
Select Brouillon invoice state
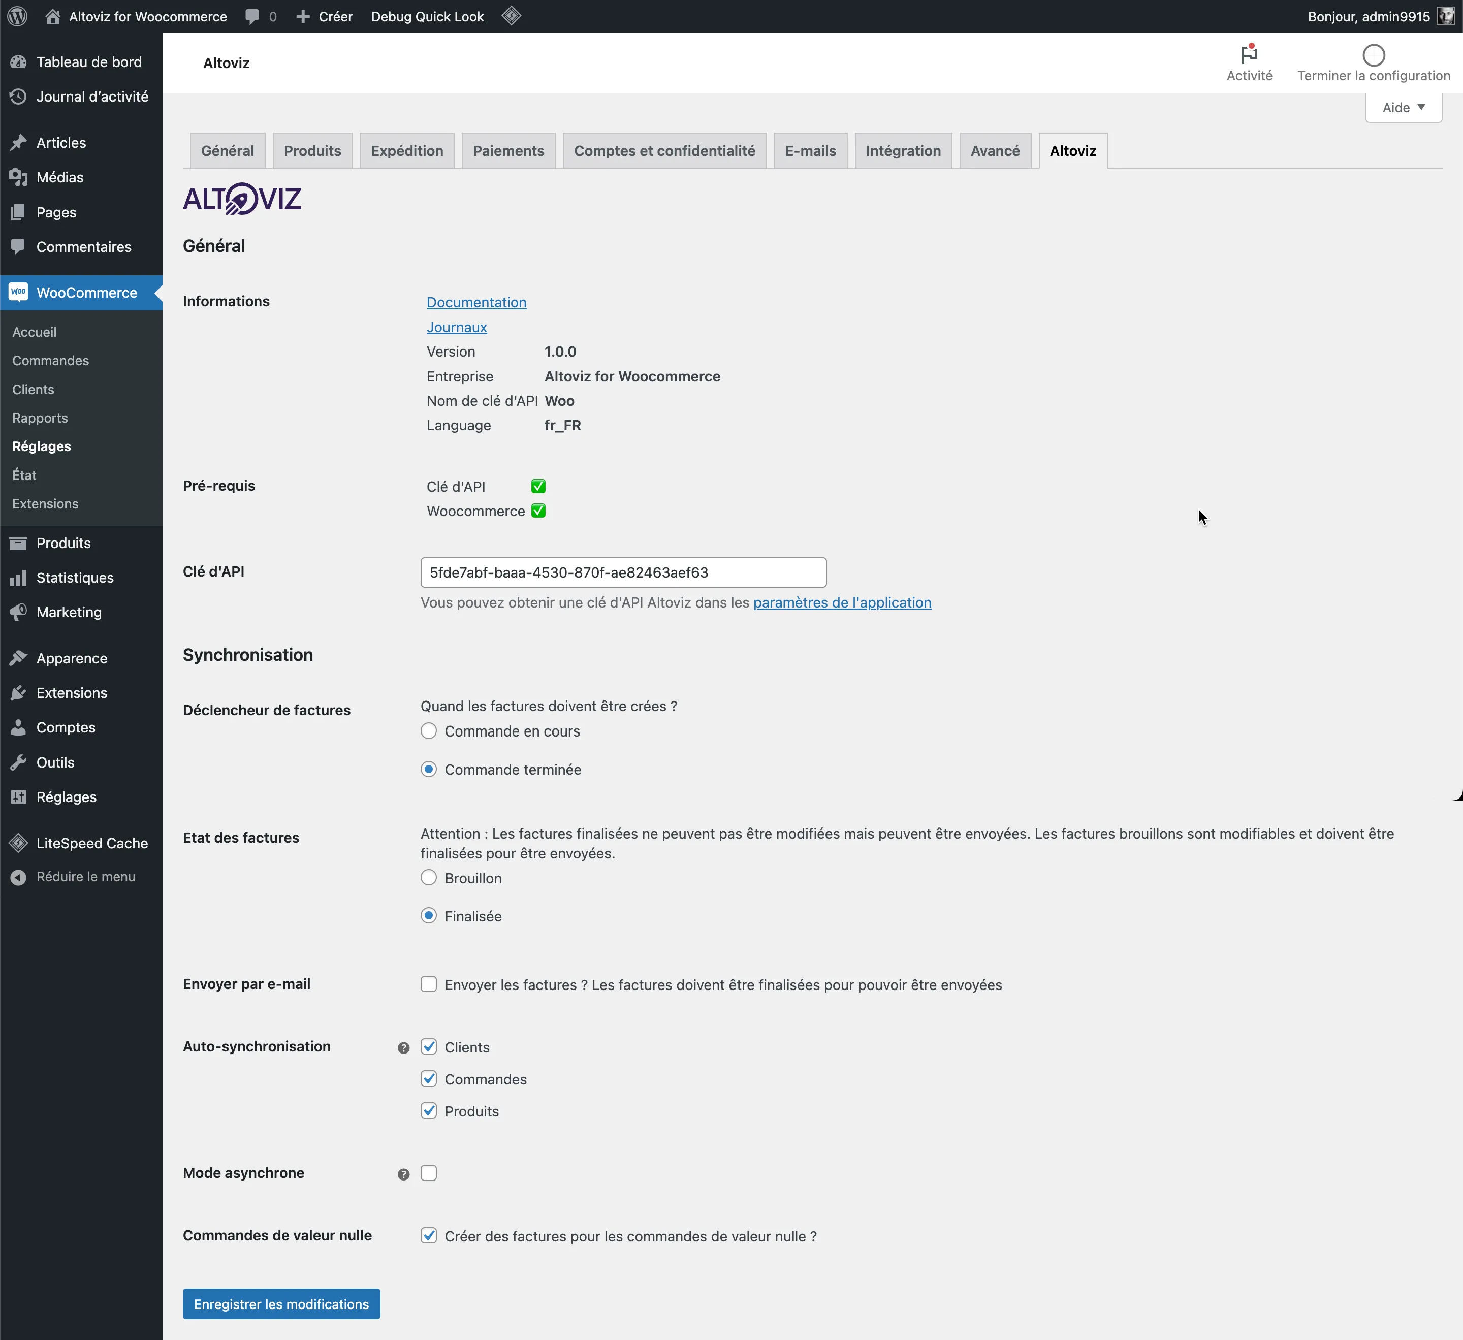429,878
